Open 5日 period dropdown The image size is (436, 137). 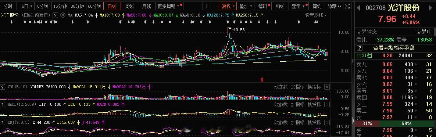tap(27, 6)
